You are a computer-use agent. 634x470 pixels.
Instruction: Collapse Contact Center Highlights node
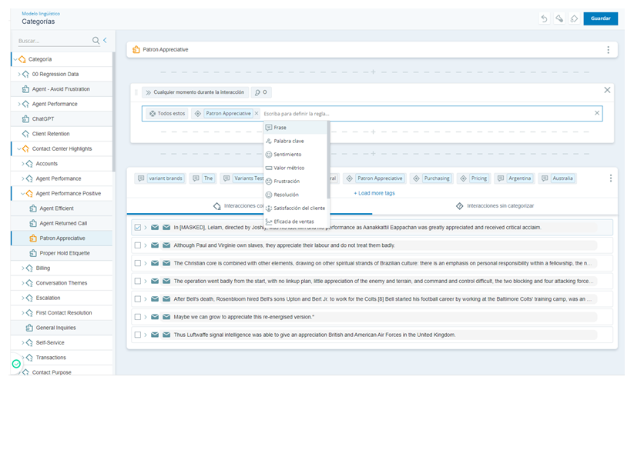pos(19,149)
